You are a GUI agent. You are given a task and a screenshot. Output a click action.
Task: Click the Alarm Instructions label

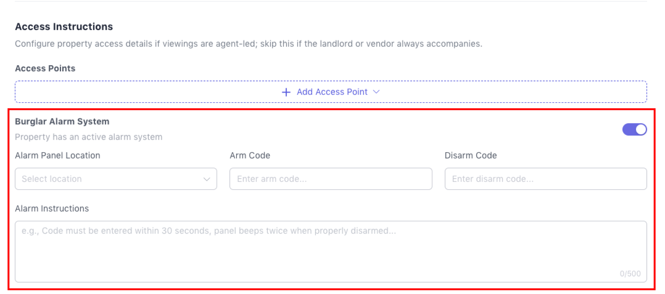(x=52, y=209)
